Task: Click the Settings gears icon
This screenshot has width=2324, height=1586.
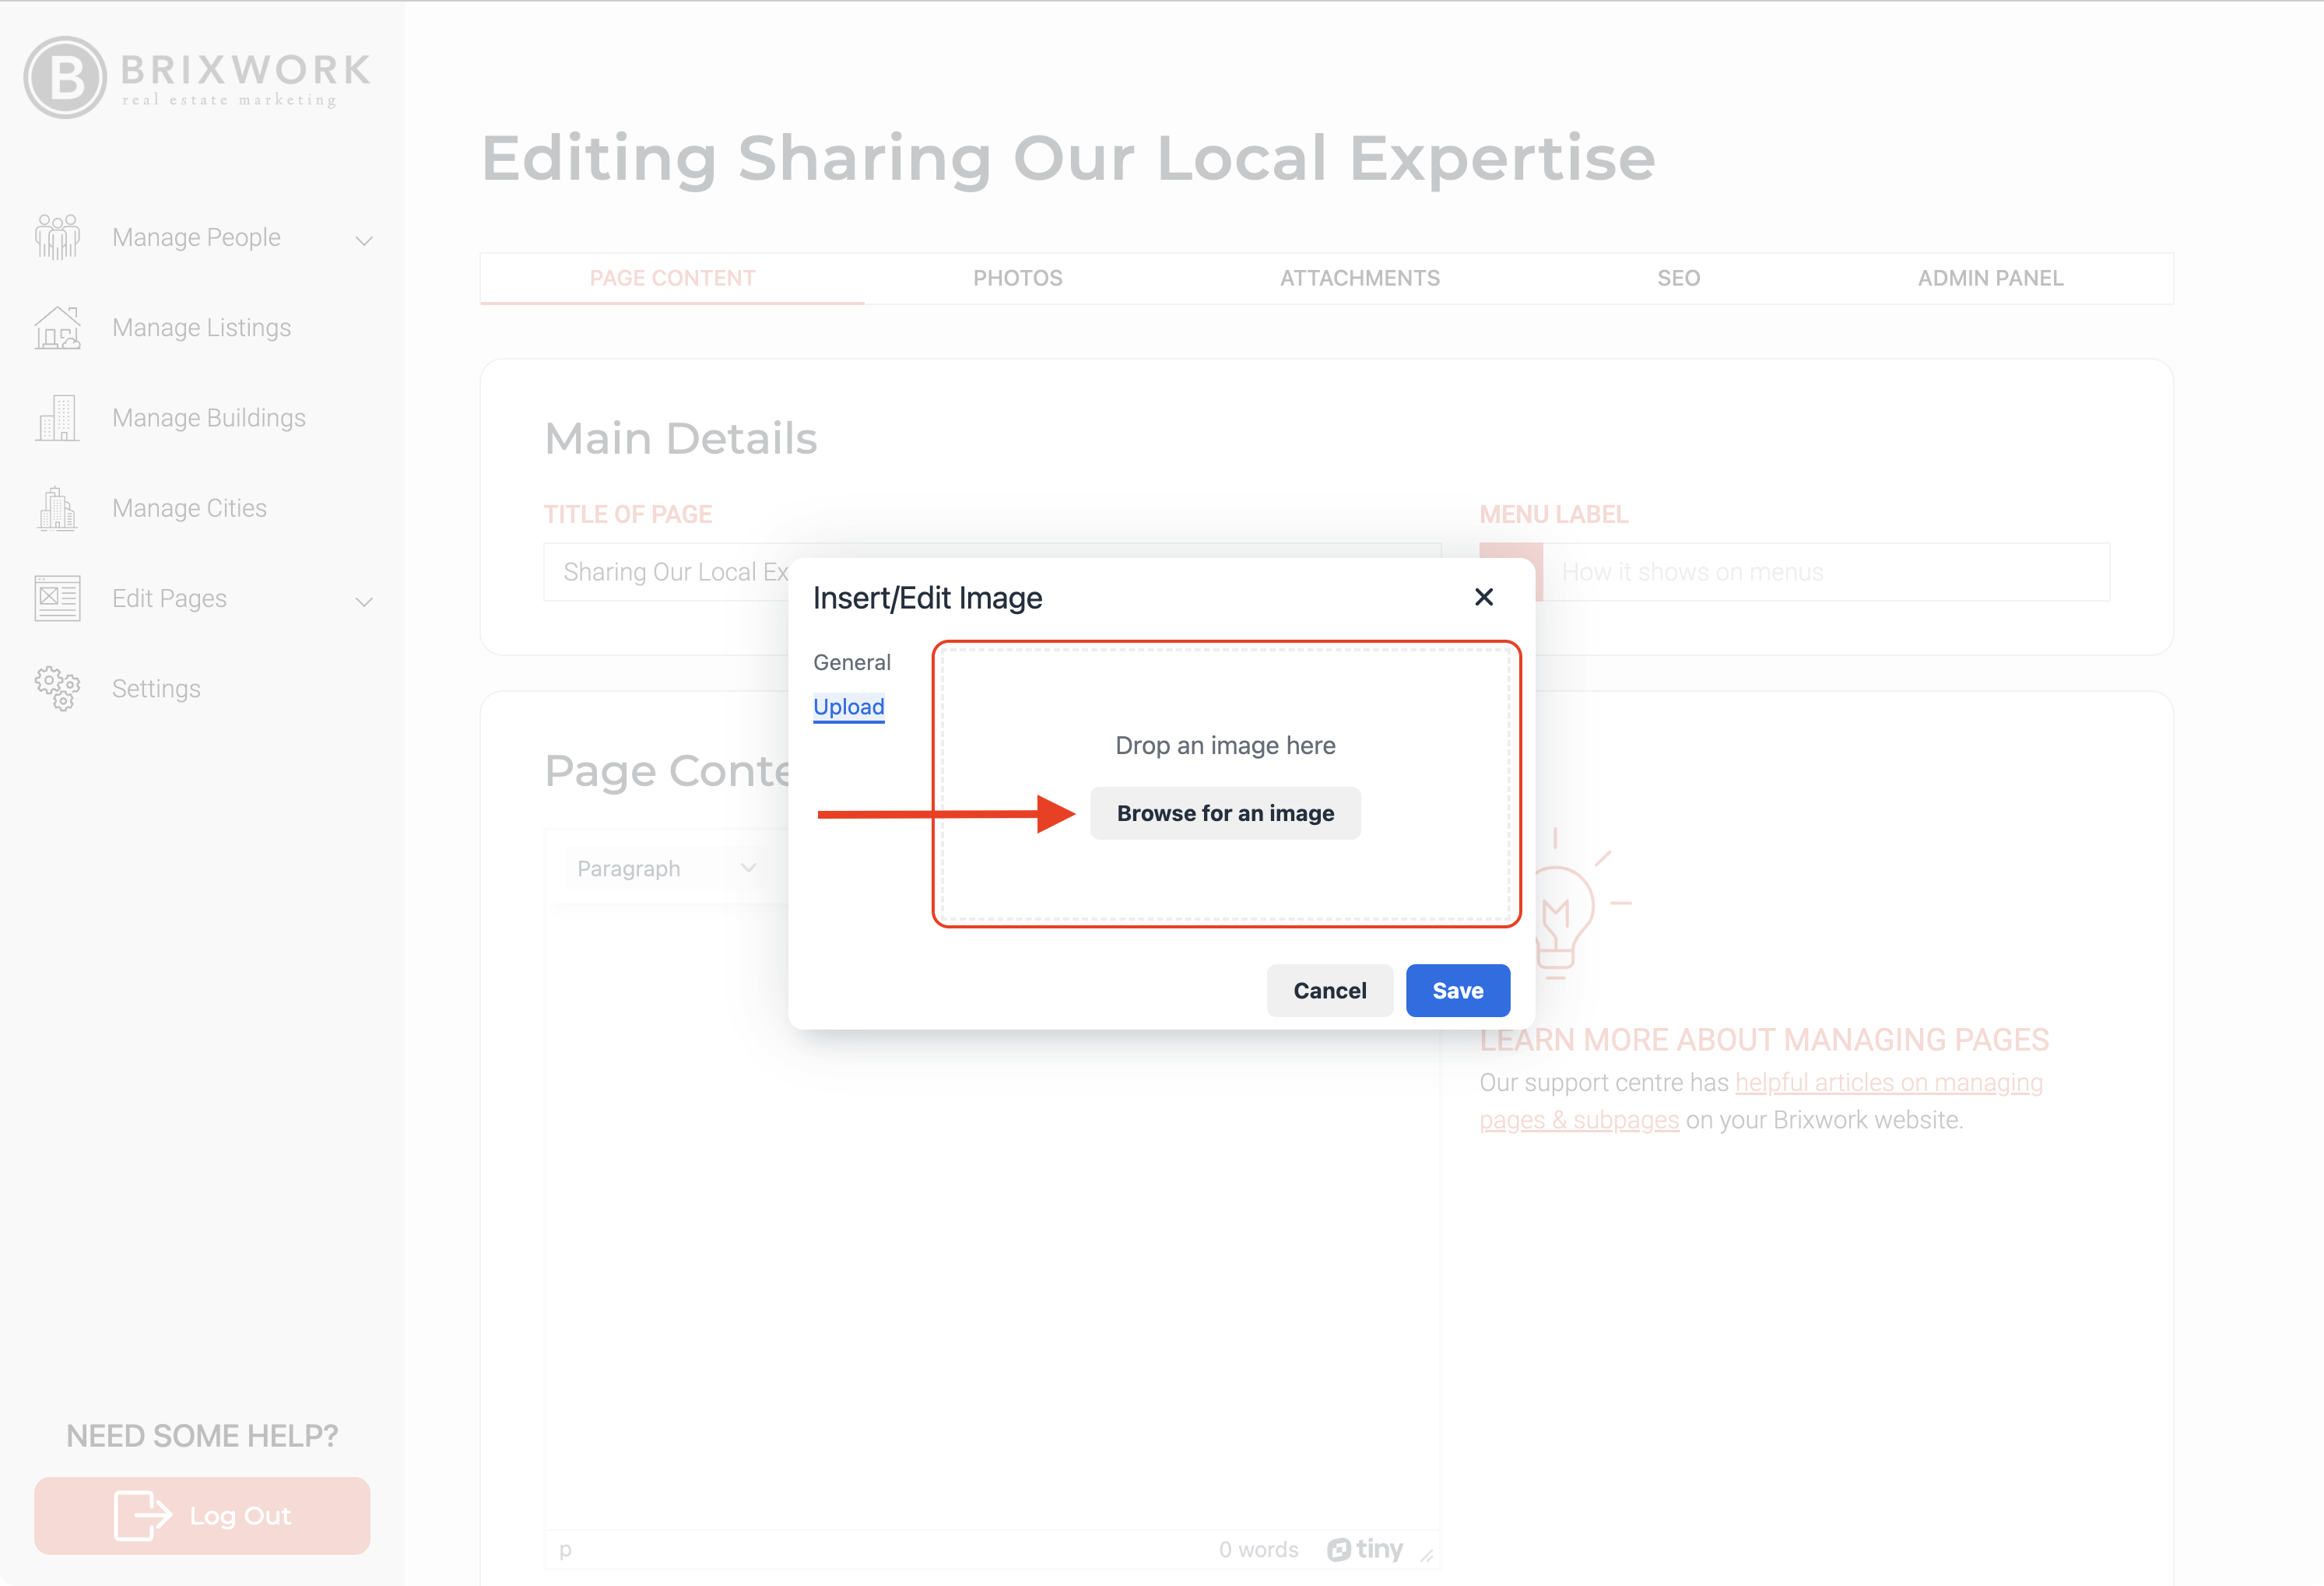Action: (57, 688)
